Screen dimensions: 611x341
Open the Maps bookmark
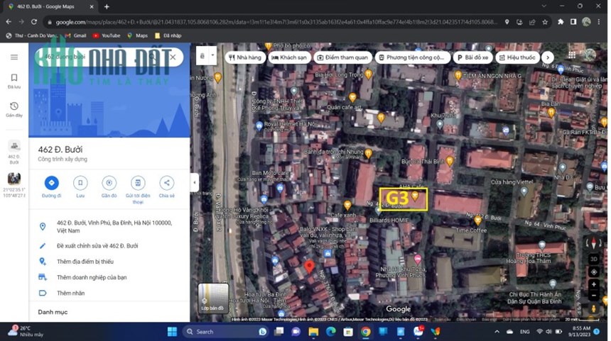[138, 35]
